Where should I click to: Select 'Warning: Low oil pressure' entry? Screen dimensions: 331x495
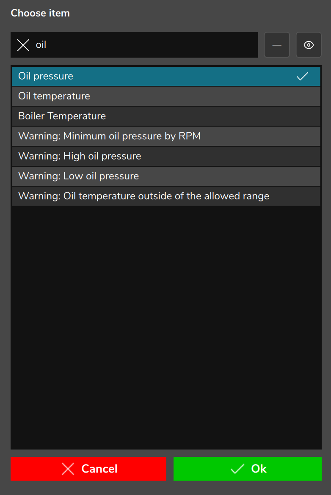tap(166, 176)
